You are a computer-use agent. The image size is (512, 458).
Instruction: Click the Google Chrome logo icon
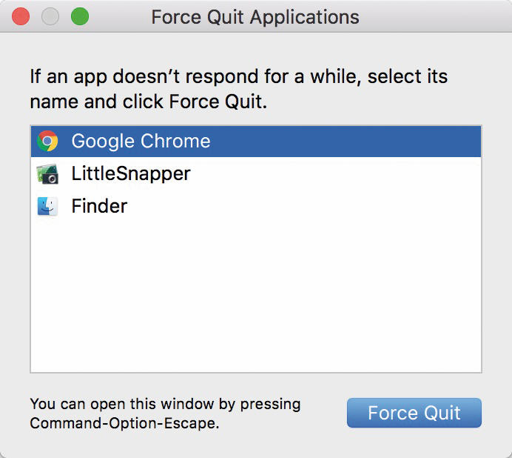[47, 141]
